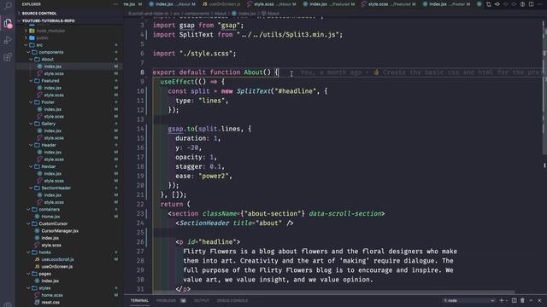Open index.jsx under Header folder

[53, 152]
